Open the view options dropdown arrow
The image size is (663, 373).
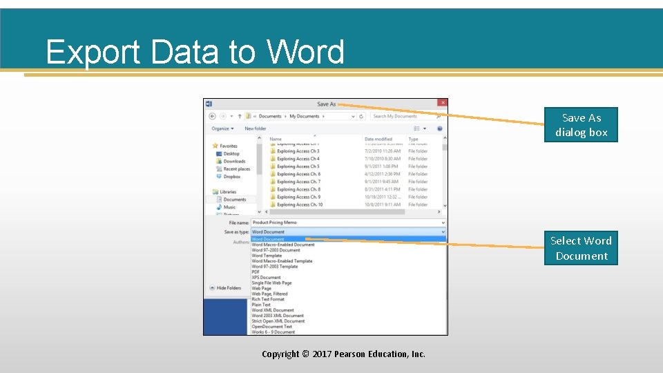pos(425,128)
